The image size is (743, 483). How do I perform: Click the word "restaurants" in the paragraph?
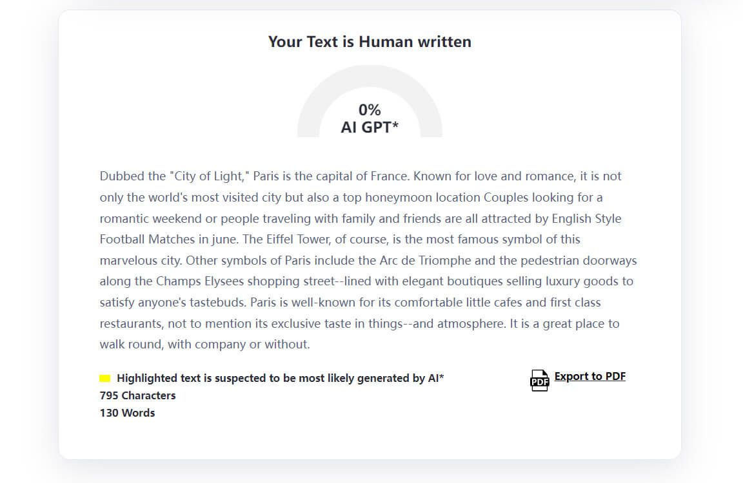(x=131, y=323)
